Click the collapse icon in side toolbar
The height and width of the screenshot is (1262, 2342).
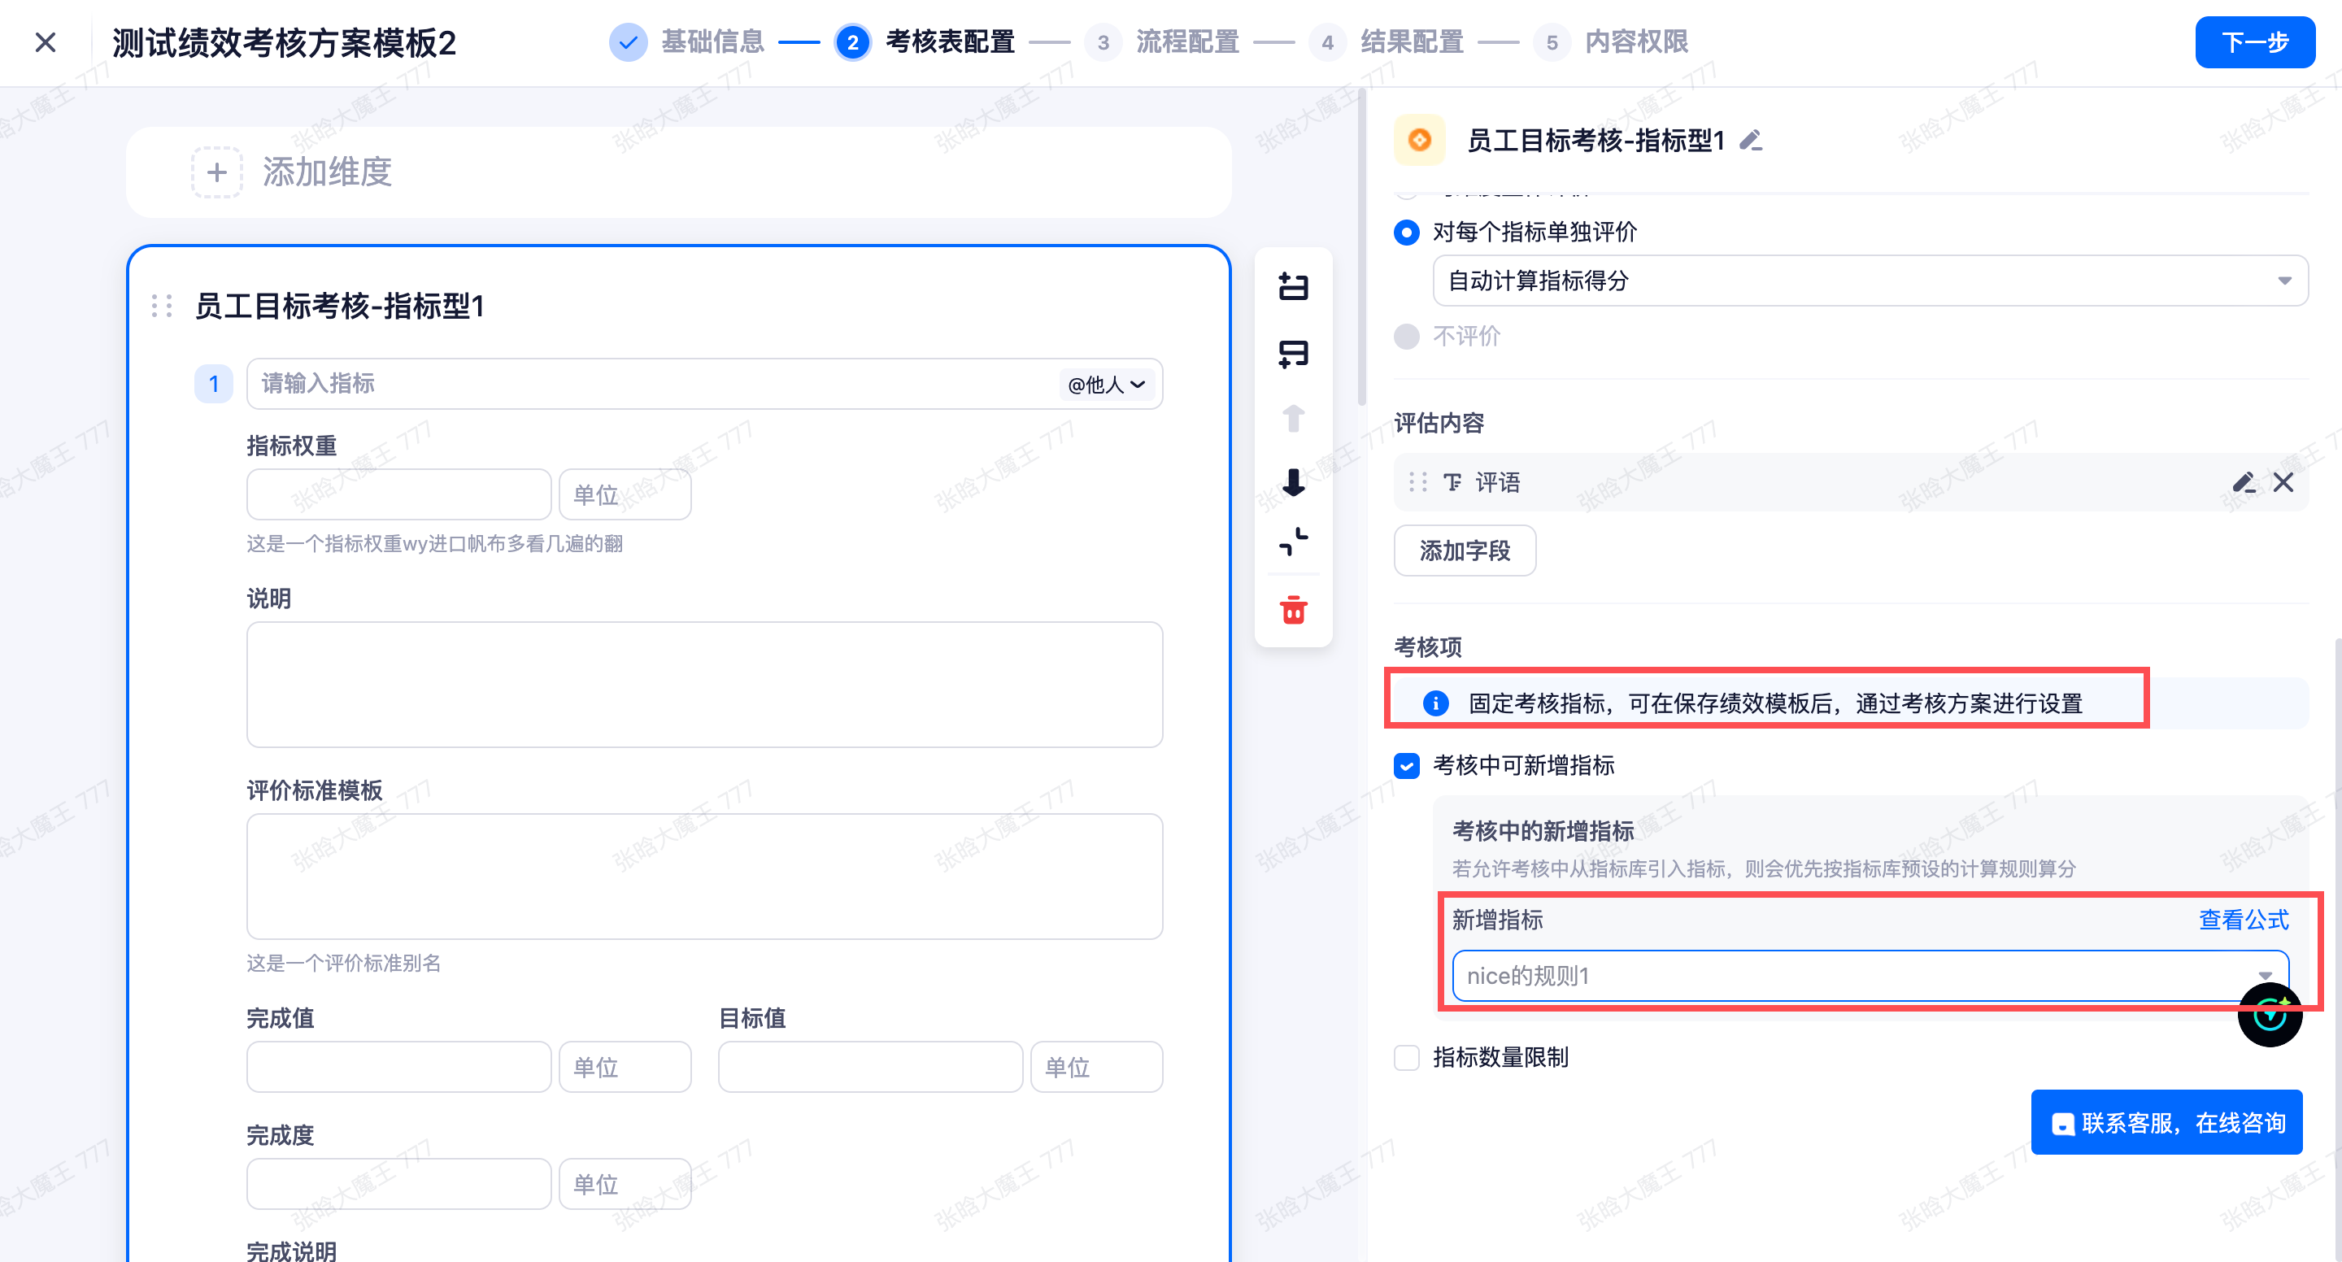(x=1293, y=542)
